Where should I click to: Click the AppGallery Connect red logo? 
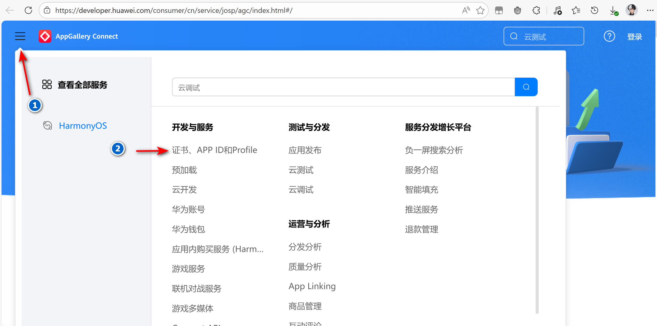pyautogui.click(x=45, y=36)
